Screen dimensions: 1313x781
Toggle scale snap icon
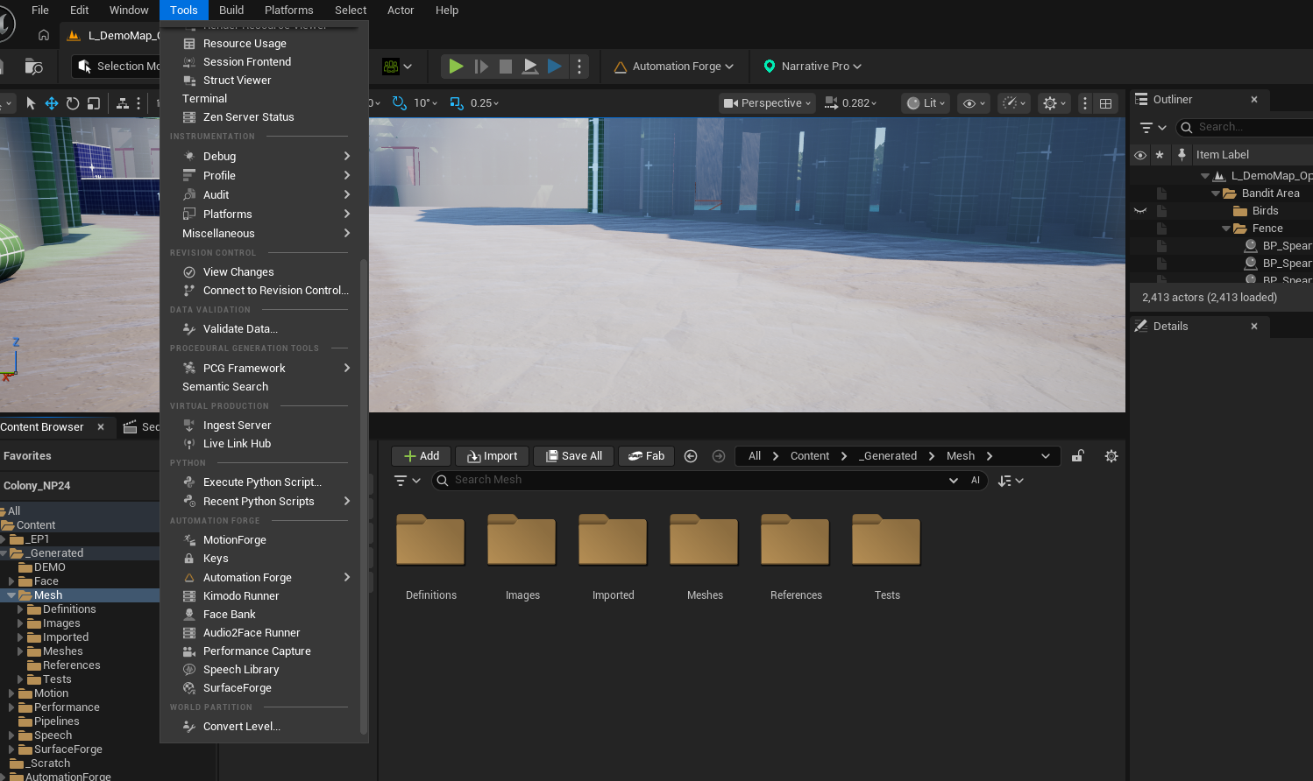(457, 102)
